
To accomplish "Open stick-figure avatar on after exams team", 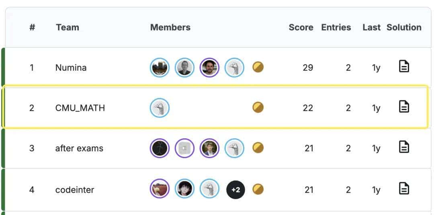I will point(160,149).
